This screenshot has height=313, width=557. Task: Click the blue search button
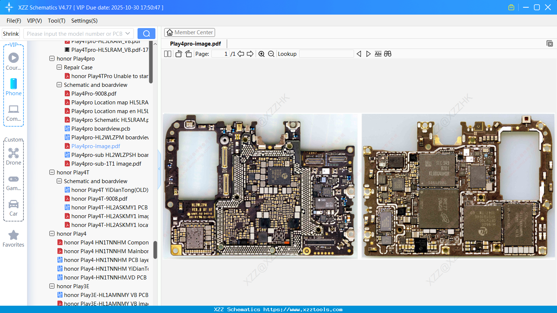(x=146, y=34)
